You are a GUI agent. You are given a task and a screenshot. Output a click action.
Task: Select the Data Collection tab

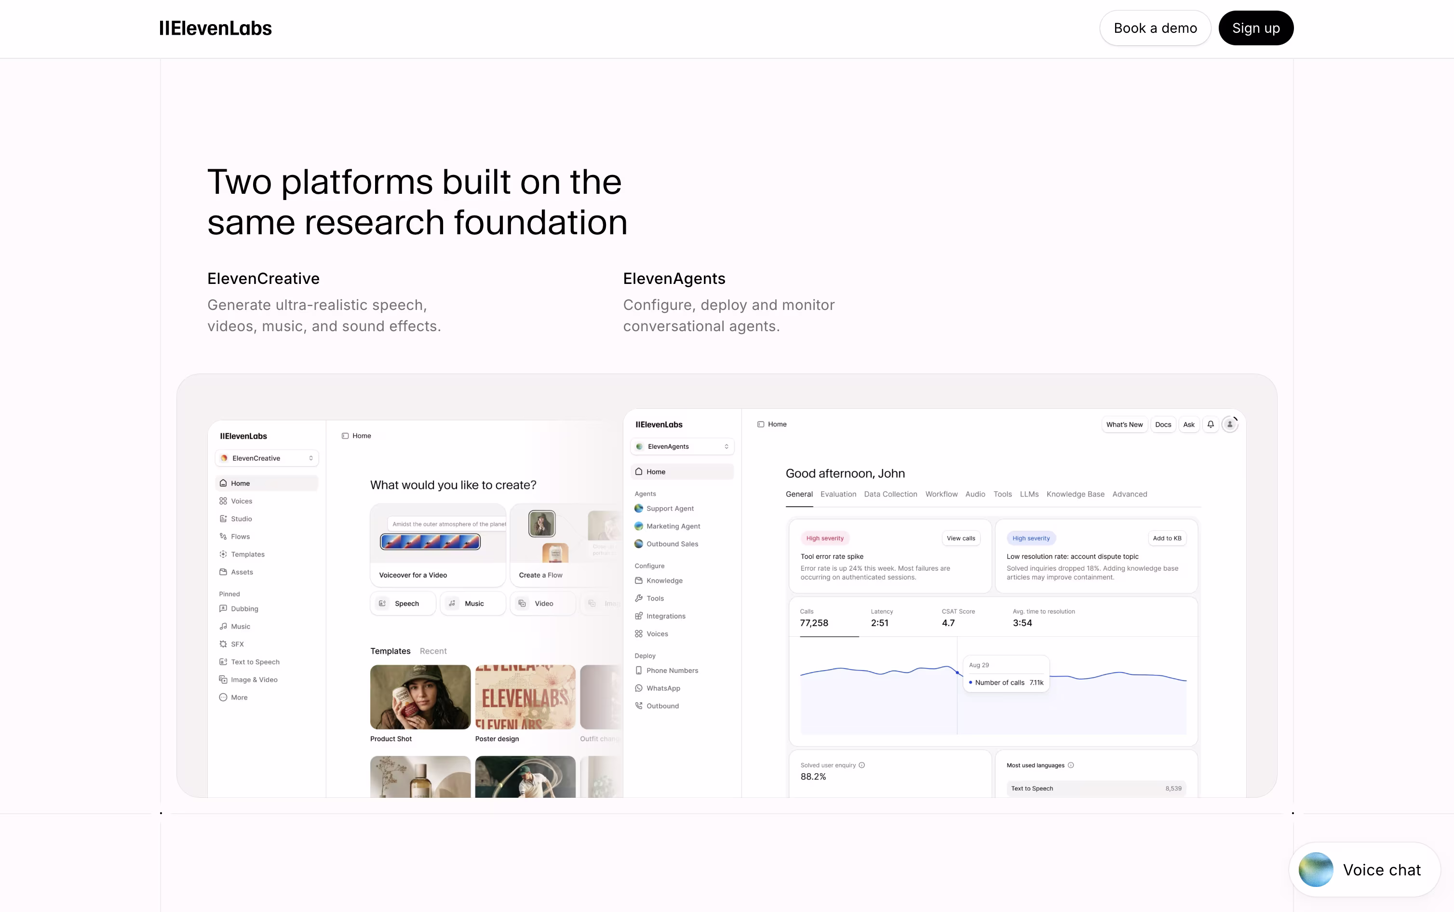point(890,494)
